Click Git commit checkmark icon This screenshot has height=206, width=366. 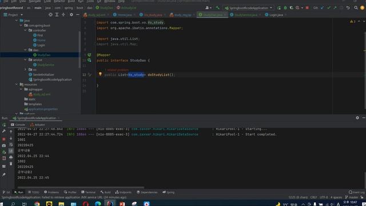329,7
